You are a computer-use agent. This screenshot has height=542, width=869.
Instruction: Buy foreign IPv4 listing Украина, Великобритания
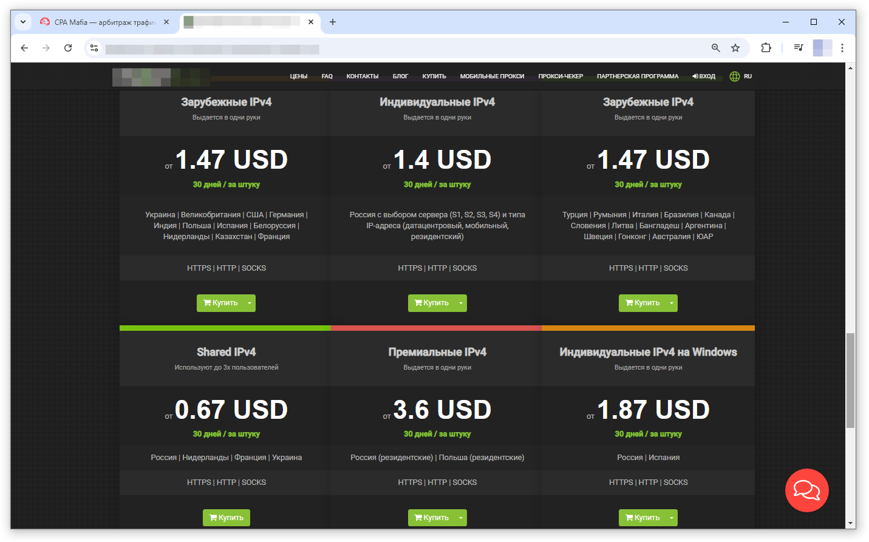pos(220,303)
